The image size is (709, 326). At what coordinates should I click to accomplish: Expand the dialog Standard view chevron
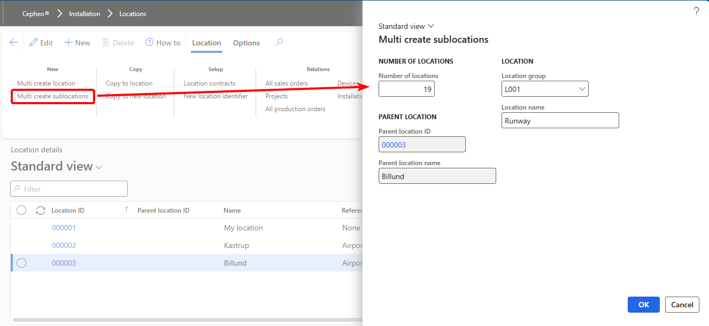431,26
